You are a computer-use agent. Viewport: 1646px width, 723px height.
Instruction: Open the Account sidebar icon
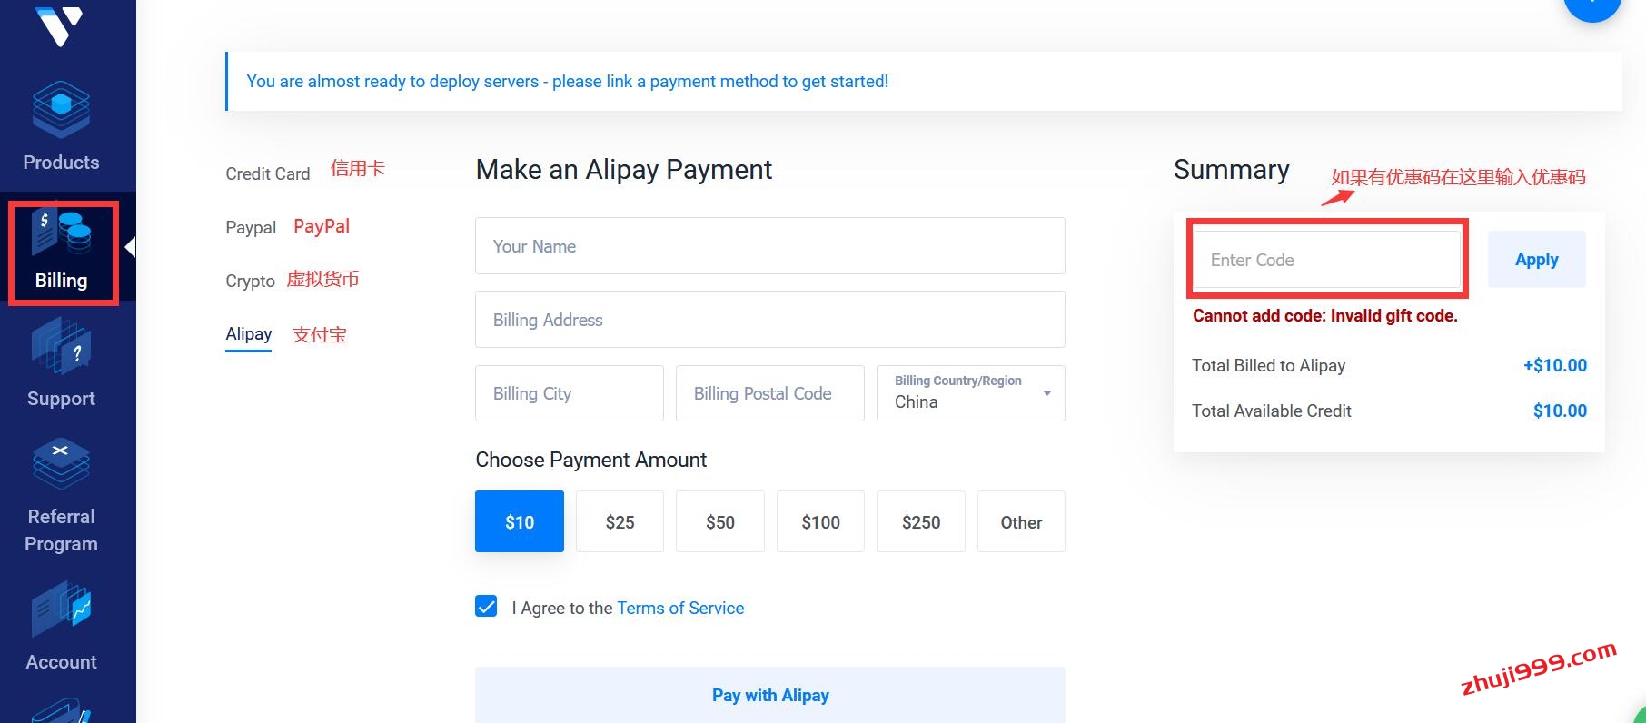pyautogui.click(x=61, y=627)
